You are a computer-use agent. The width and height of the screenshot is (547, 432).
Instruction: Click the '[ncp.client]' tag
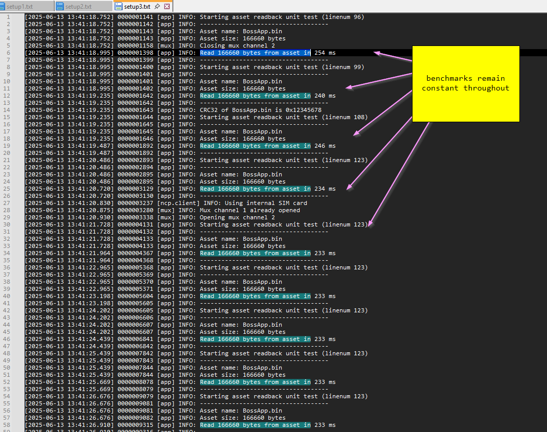click(x=178, y=203)
